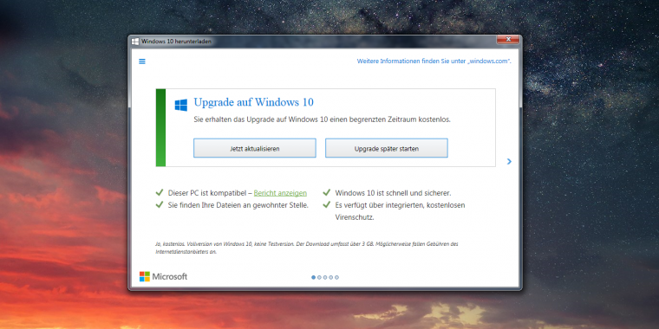Click checkmark next to 'Dieser PC ist kompatibel'
The width and height of the screenshot is (659, 329).
pos(160,192)
